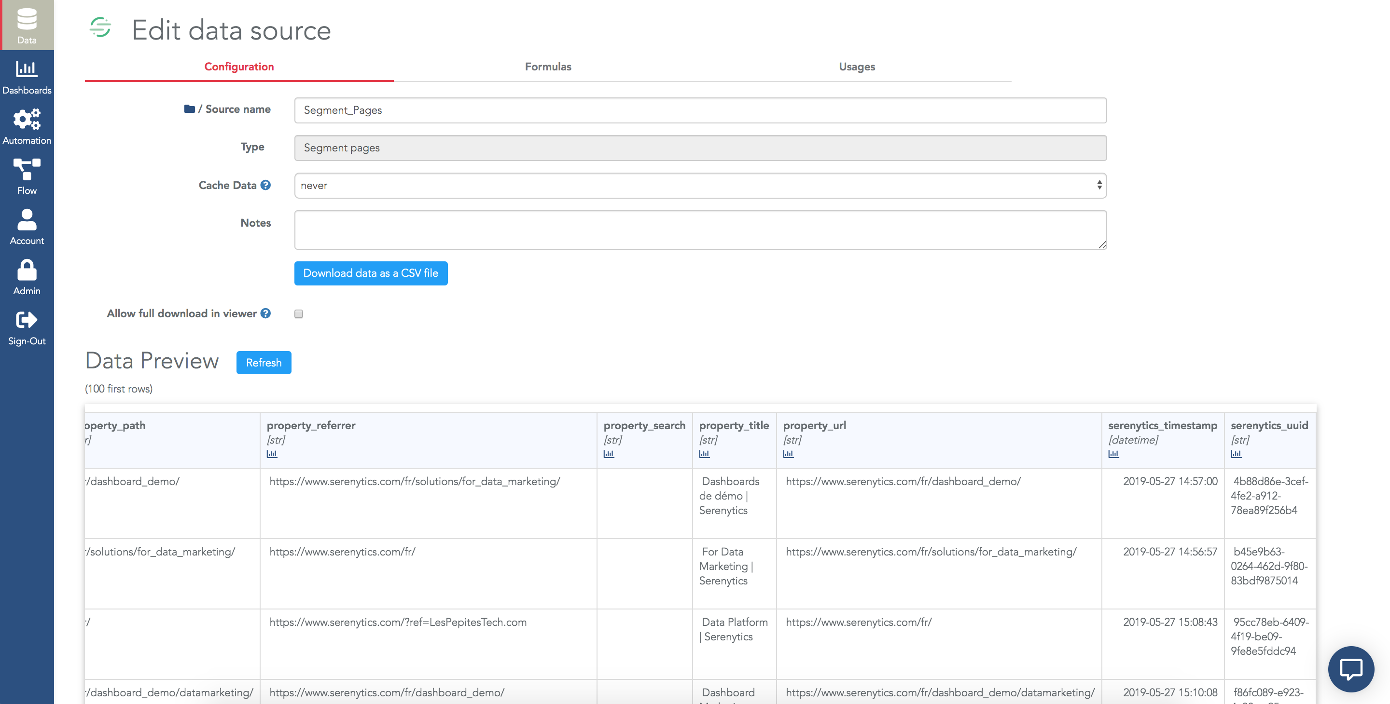Open chart icon under serenytics_timestamp column
Screen dimensions: 1390x704
(x=1114, y=454)
